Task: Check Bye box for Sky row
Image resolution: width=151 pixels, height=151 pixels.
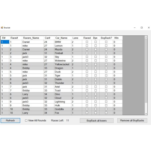Action: click(96, 57)
